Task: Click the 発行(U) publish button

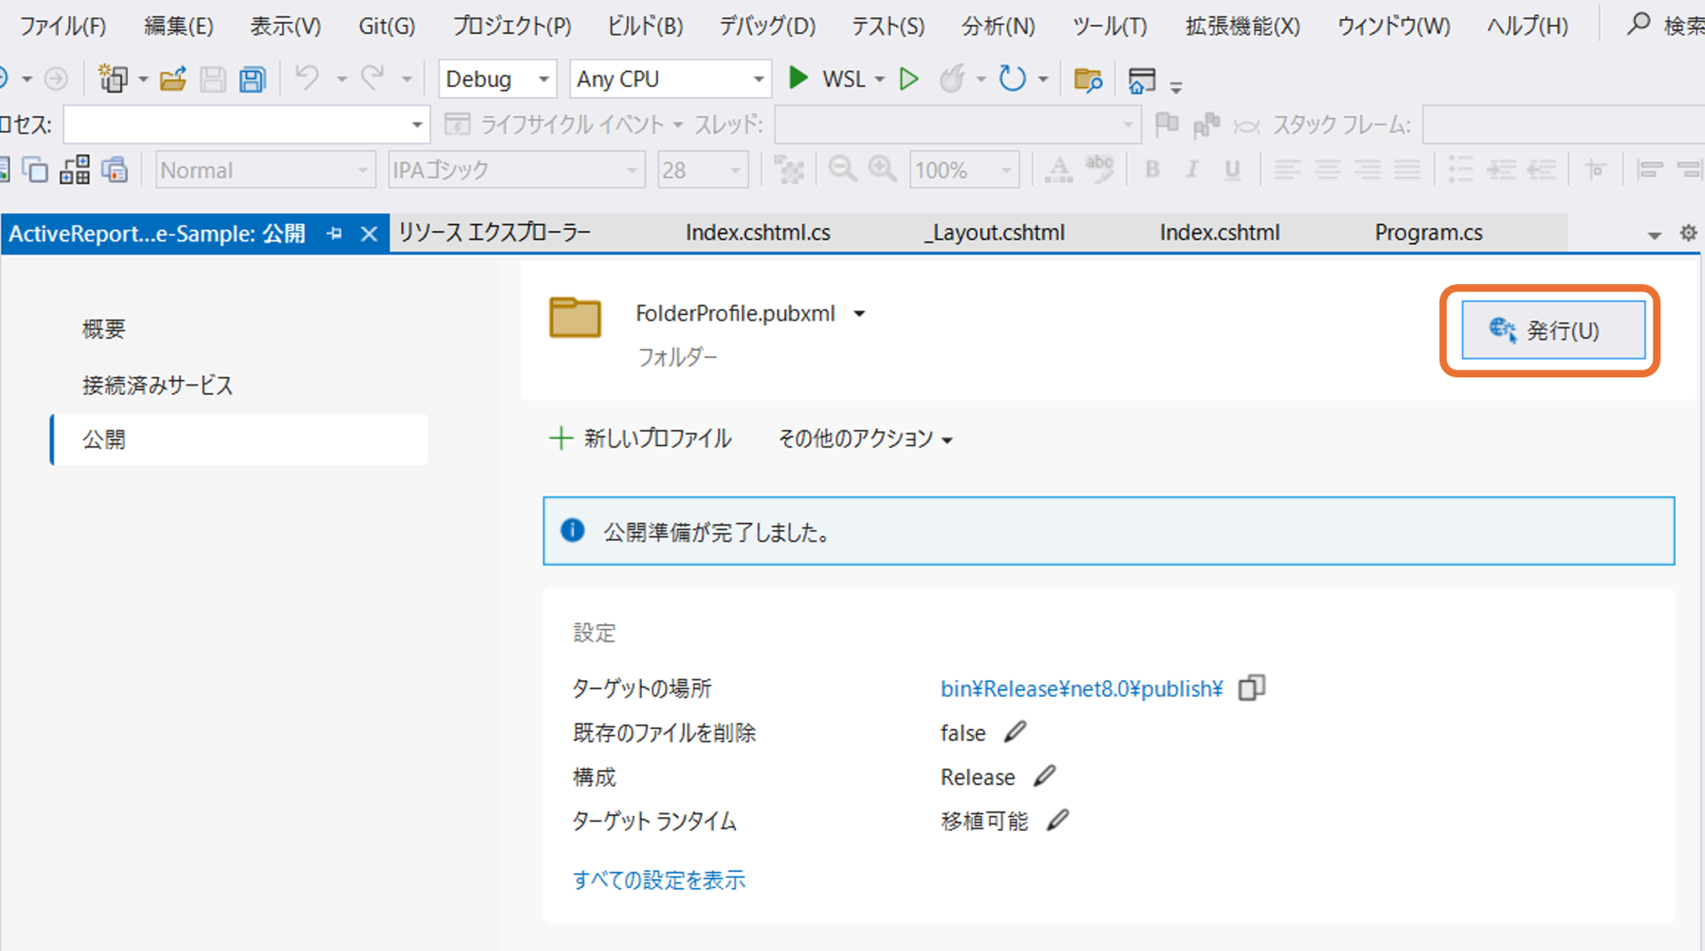Action: [x=1553, y=330]
